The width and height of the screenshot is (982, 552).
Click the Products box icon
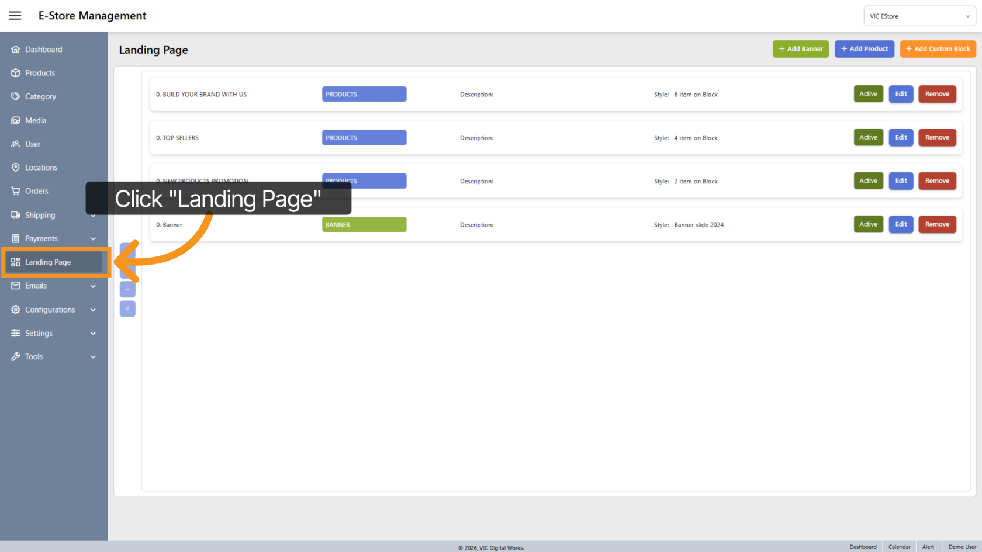click(16, 73)
